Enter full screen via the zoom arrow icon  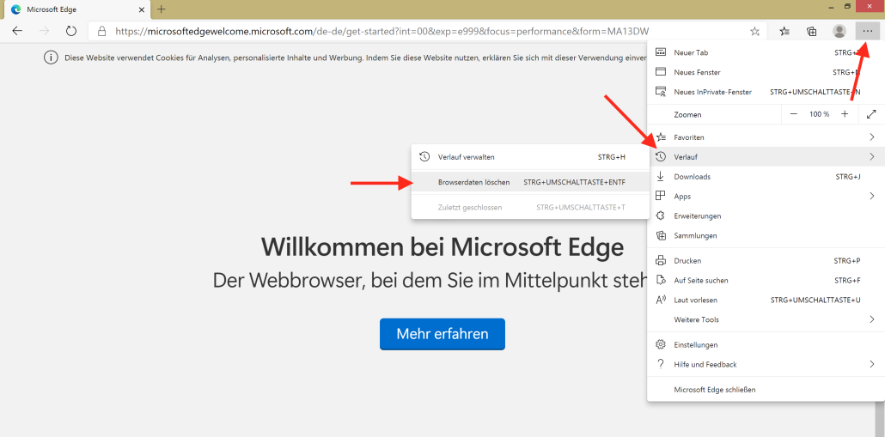(x=871, y=114)
